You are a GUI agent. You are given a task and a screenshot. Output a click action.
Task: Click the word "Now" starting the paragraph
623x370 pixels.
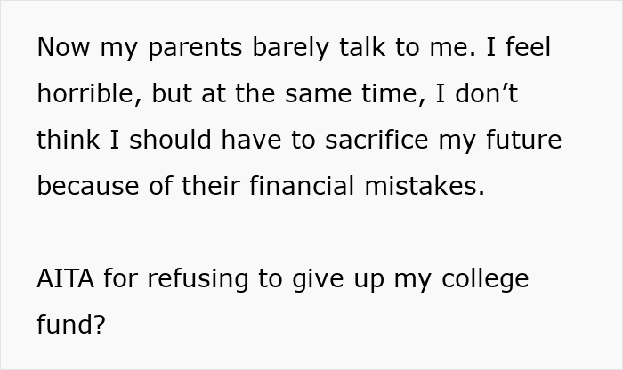(x=63, y=47)
